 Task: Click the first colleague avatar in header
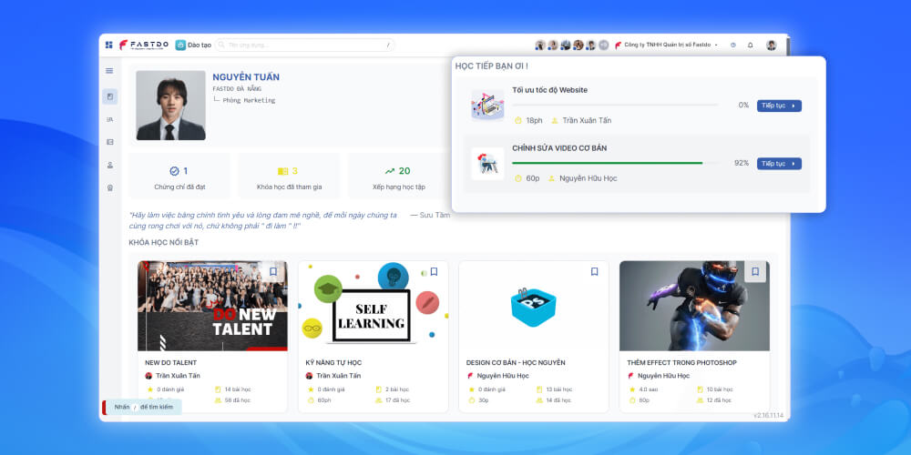[540, 45]
